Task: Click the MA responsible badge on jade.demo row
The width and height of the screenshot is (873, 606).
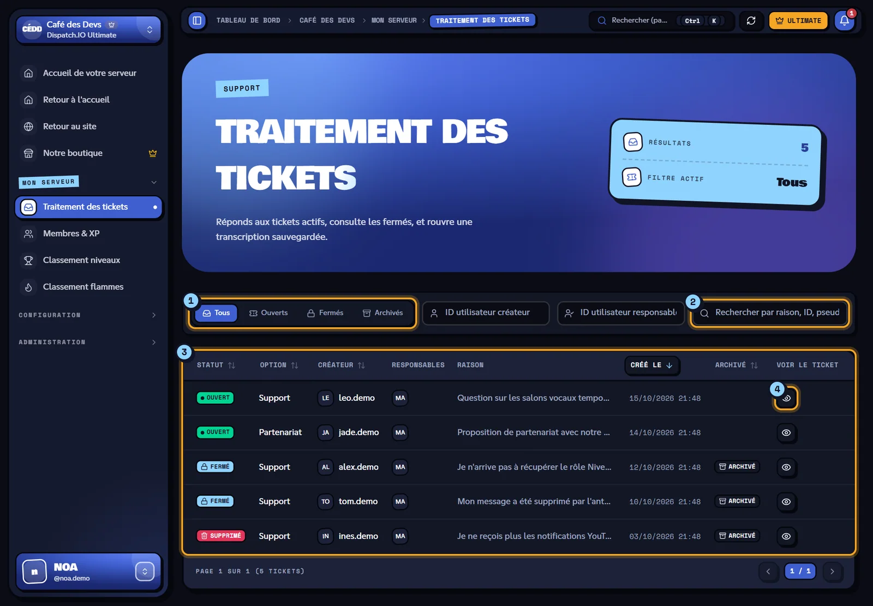Action: pyautogui.click(x=400, y=433)
